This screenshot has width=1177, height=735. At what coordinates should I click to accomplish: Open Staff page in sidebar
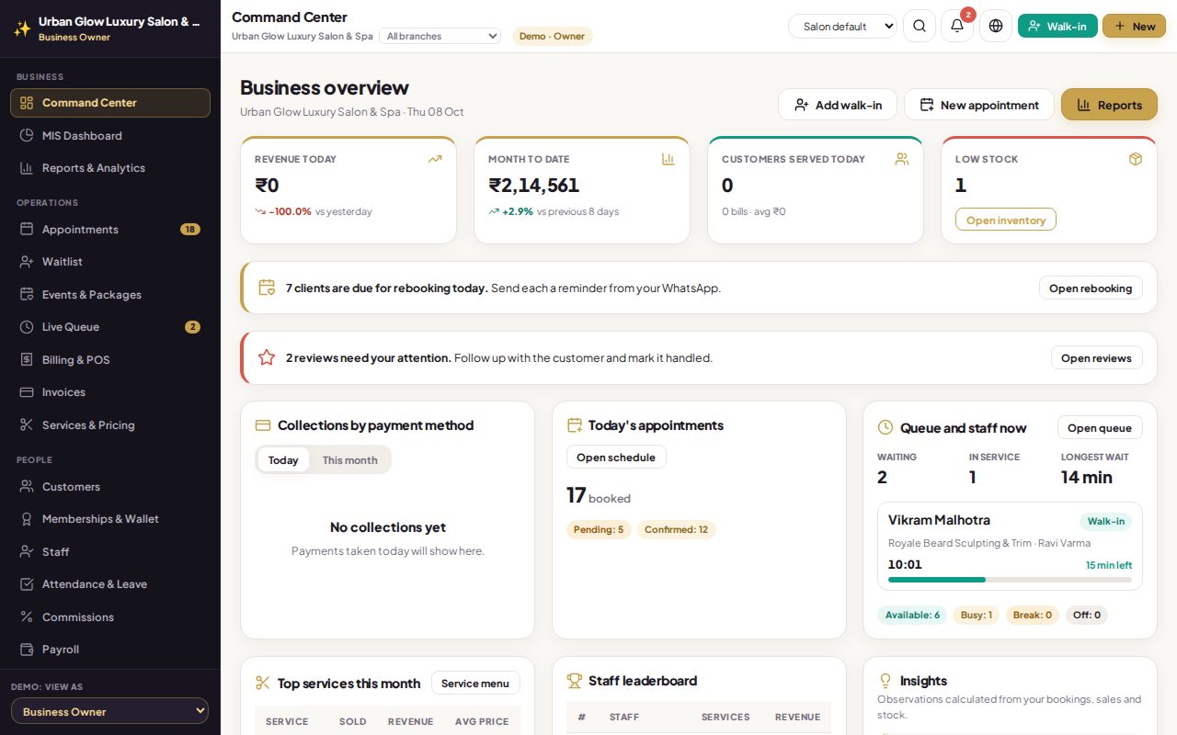click(x=110, y=551)
